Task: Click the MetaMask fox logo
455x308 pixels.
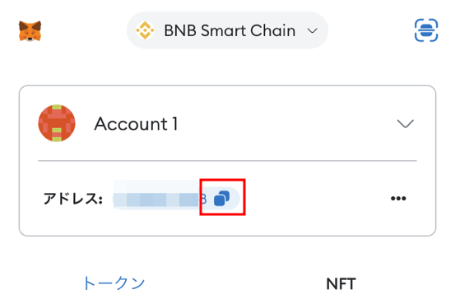Action: 30,31
